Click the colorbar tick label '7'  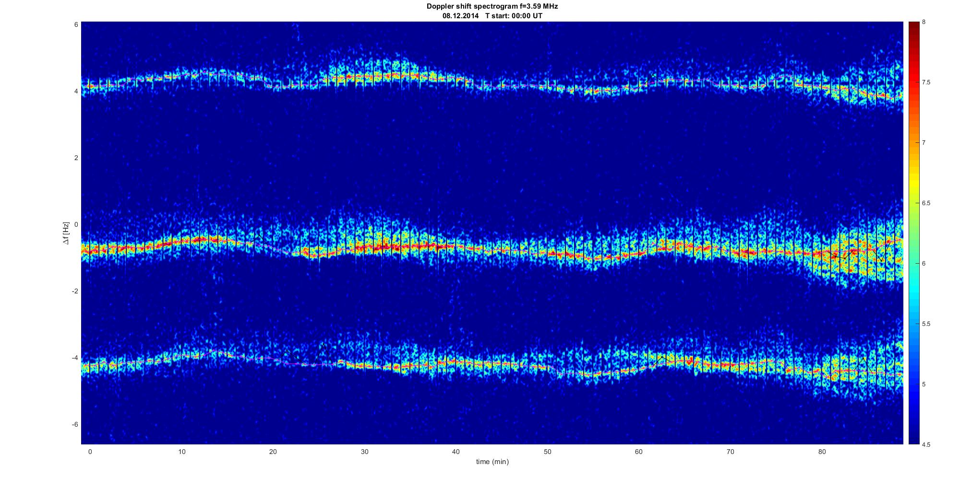(924, 143)
